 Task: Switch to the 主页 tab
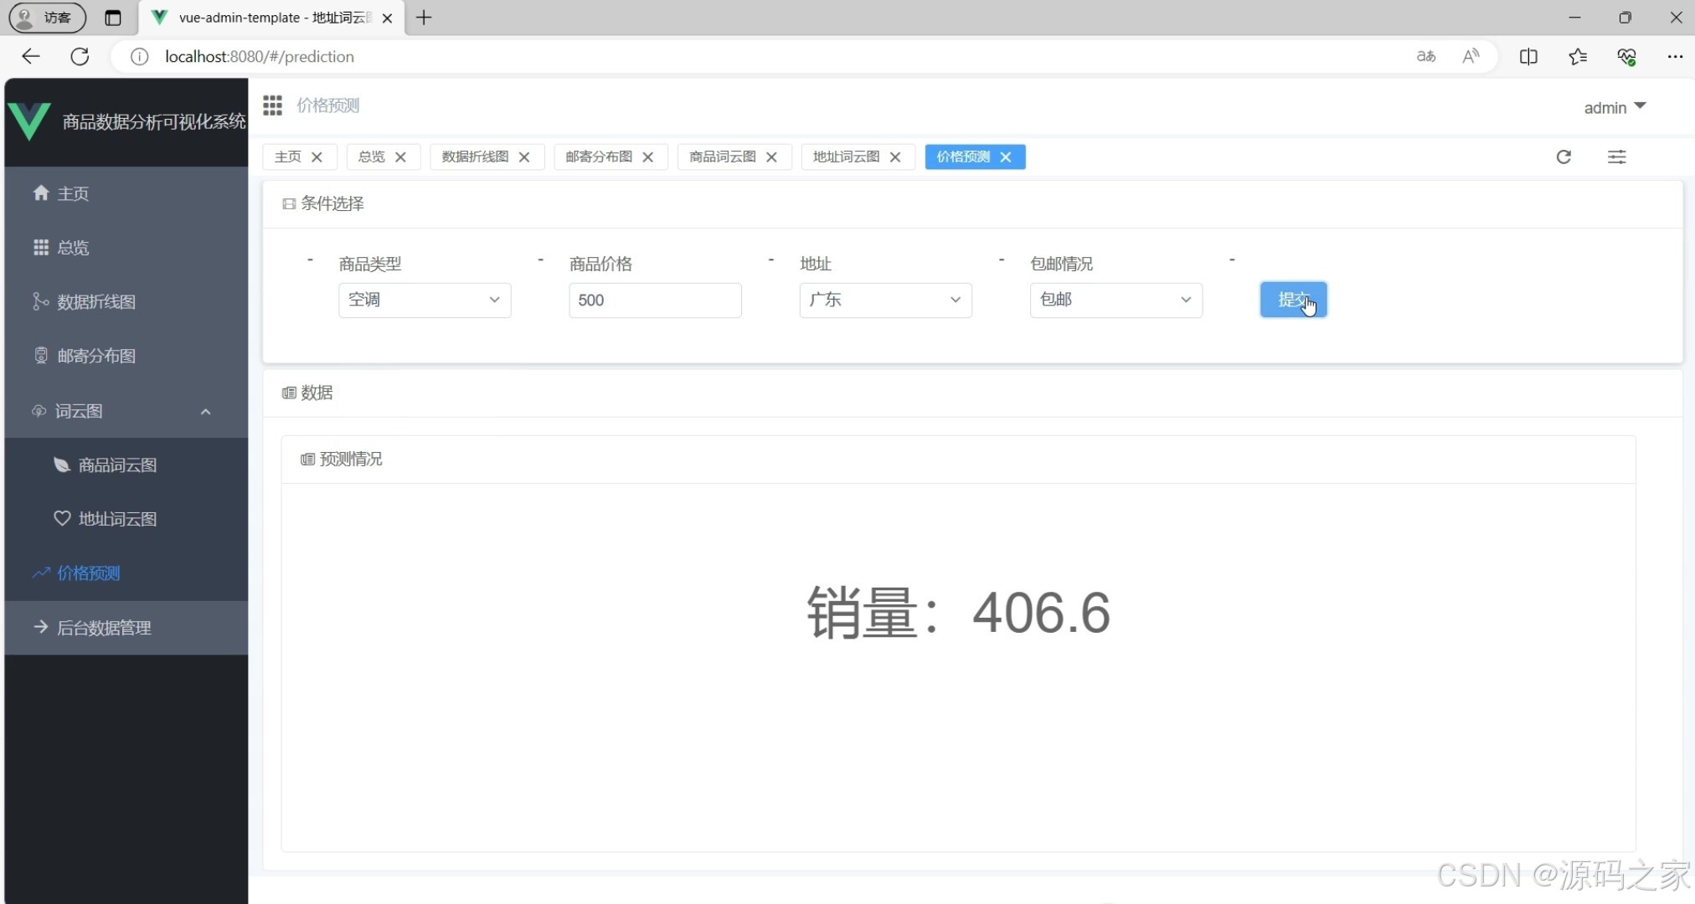tap(287, 157)
